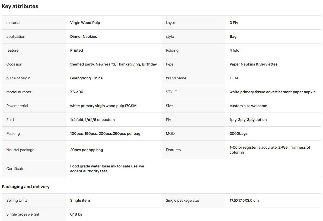
Task: Click the 0.18 kg gross weight value
Action: click(76, 214)
